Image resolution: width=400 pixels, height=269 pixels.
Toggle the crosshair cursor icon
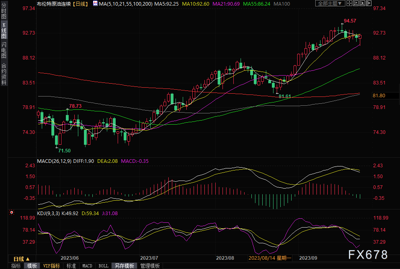coord(349,3)
